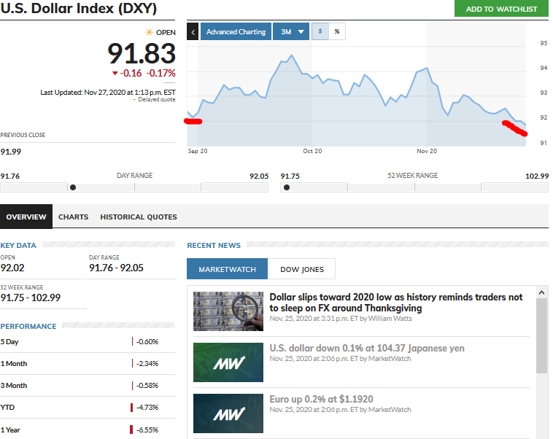Click Add to Watchlist button
The height and width of the screenshot is (439, 553).
coord(501,9)
